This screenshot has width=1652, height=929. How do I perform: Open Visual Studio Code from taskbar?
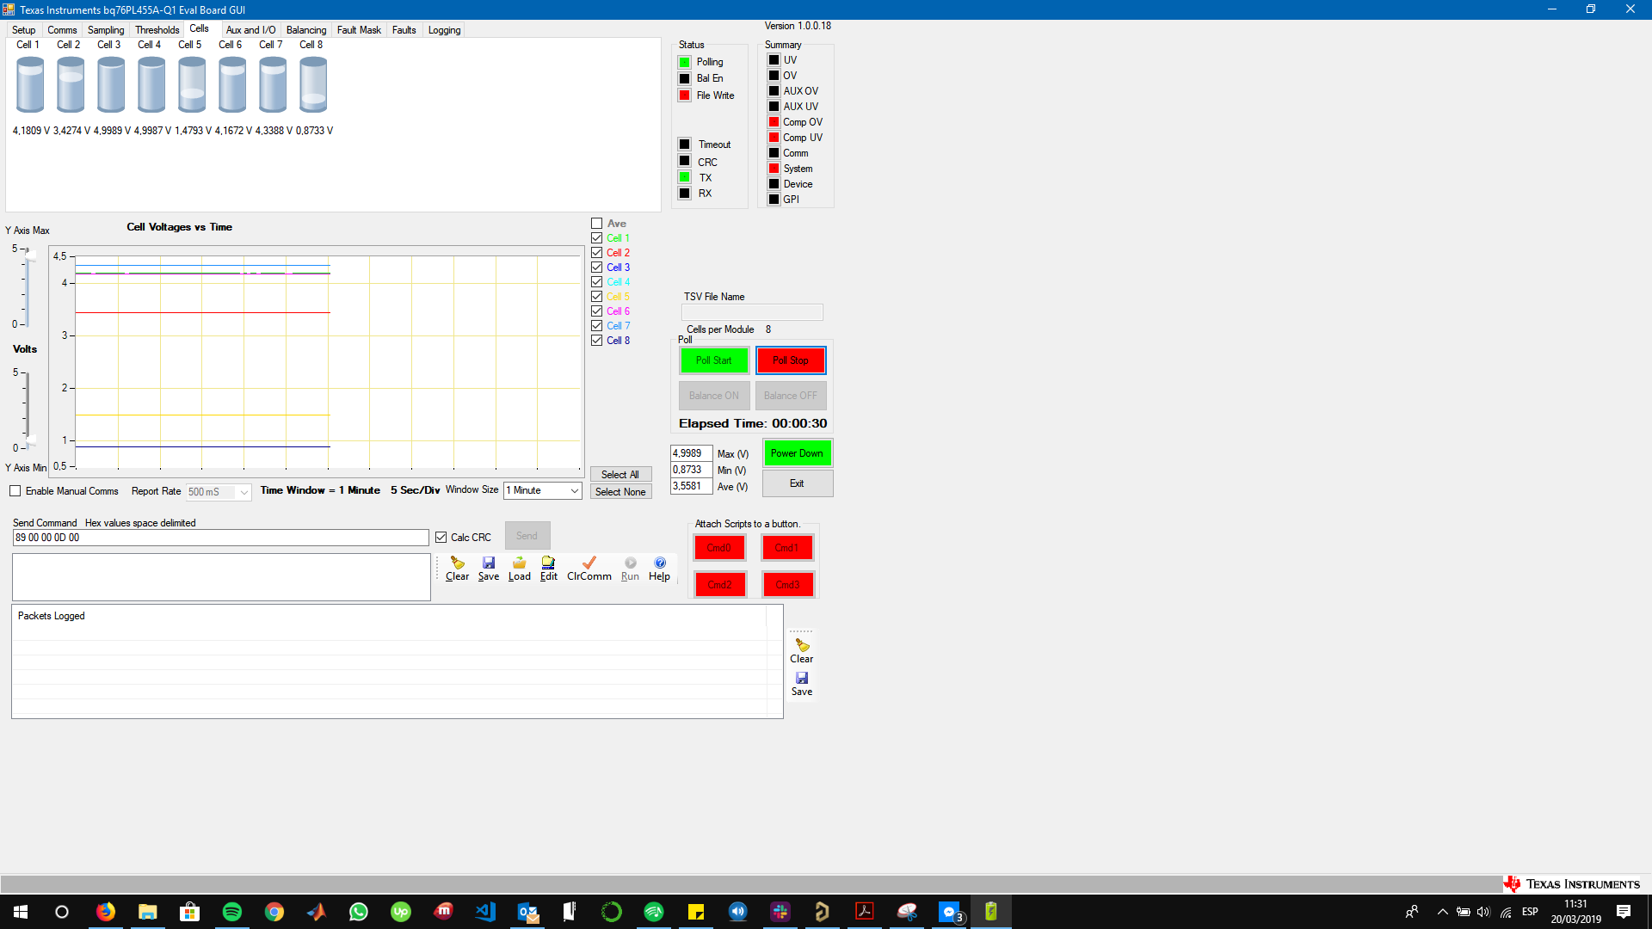pyautogui.click(x=485, y=912)
